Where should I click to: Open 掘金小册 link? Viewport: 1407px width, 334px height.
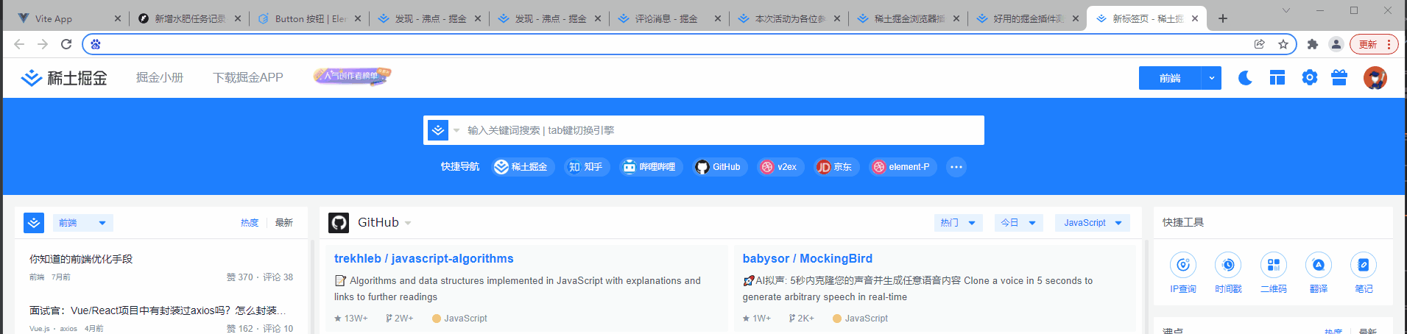tap(160, 77)
